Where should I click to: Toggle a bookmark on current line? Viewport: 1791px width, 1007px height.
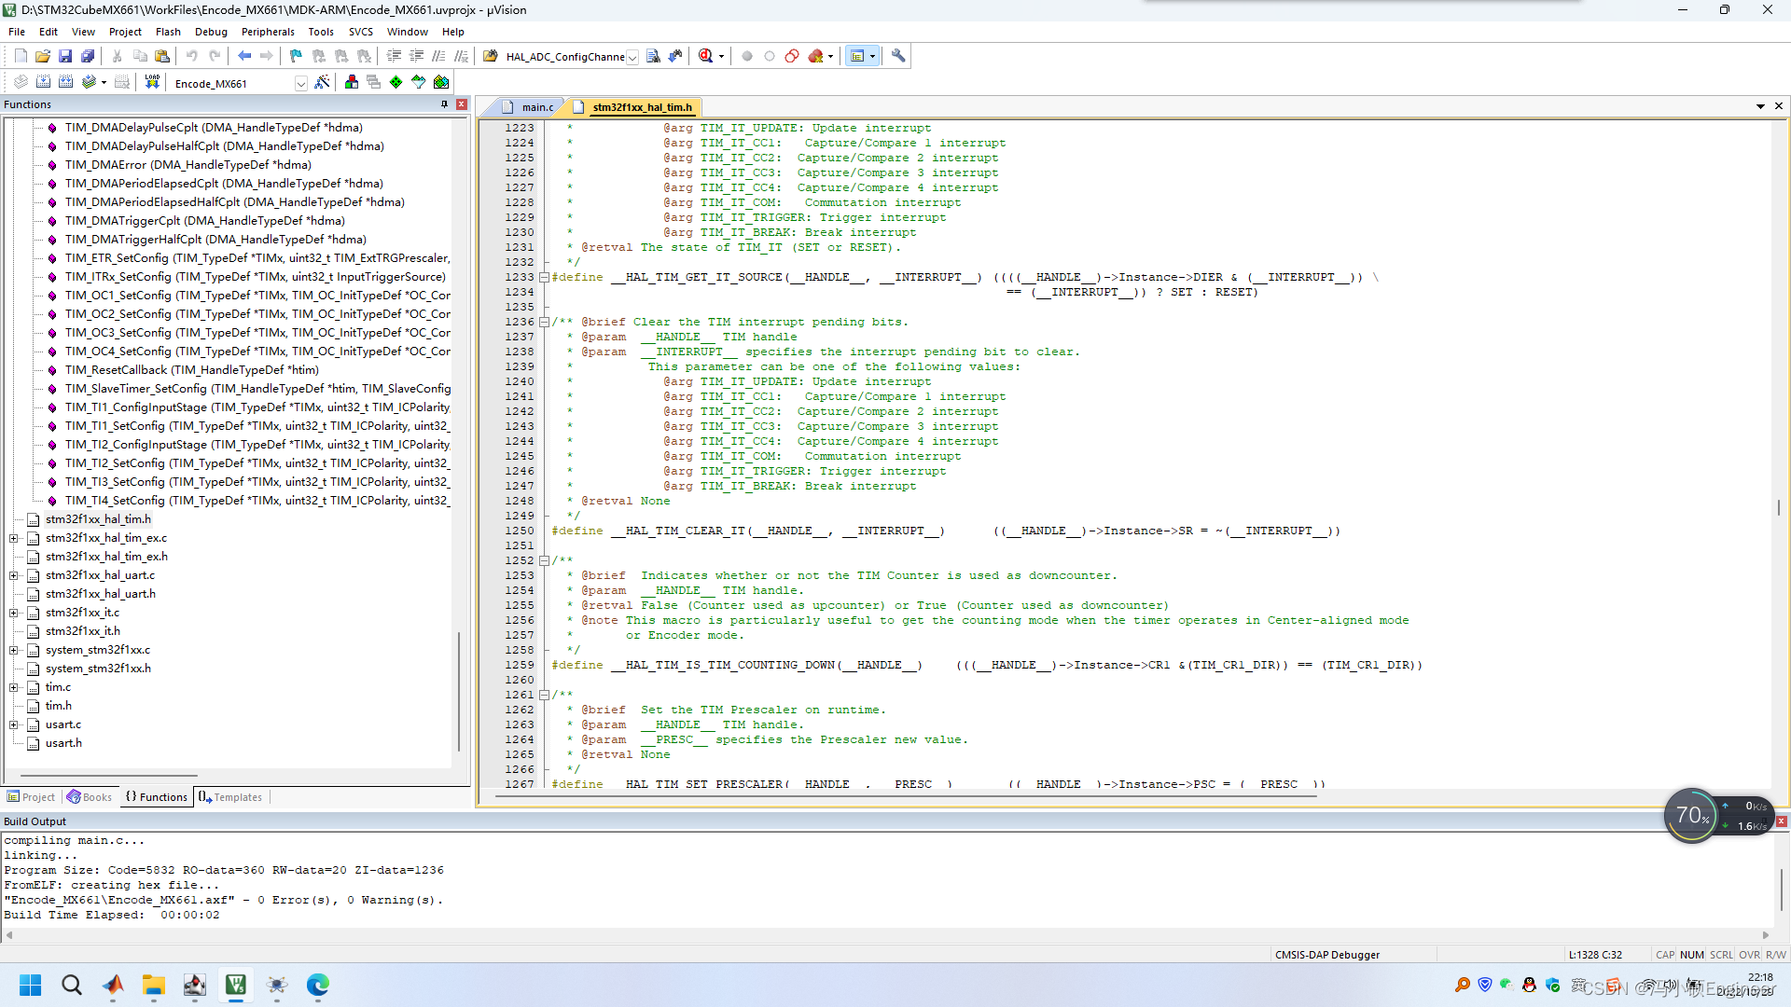pos(295,56)
